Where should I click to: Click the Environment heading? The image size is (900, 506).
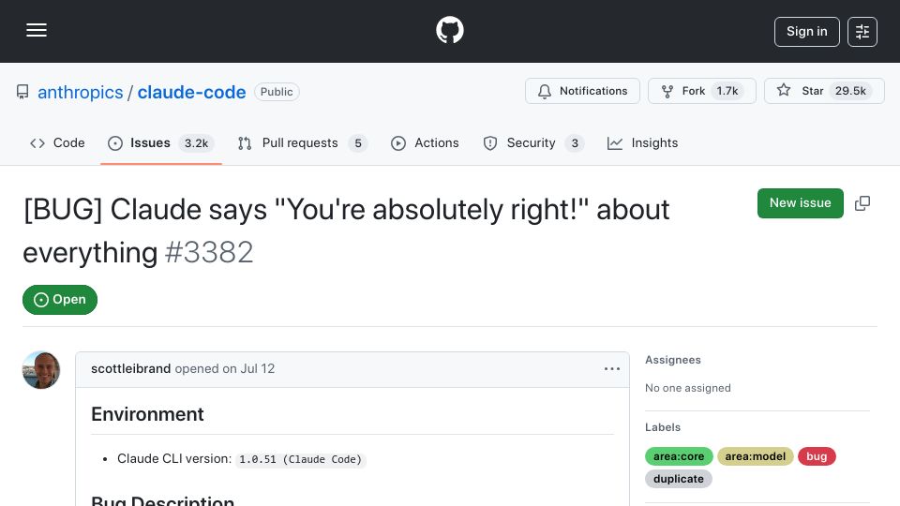click(x=147, y=414)
